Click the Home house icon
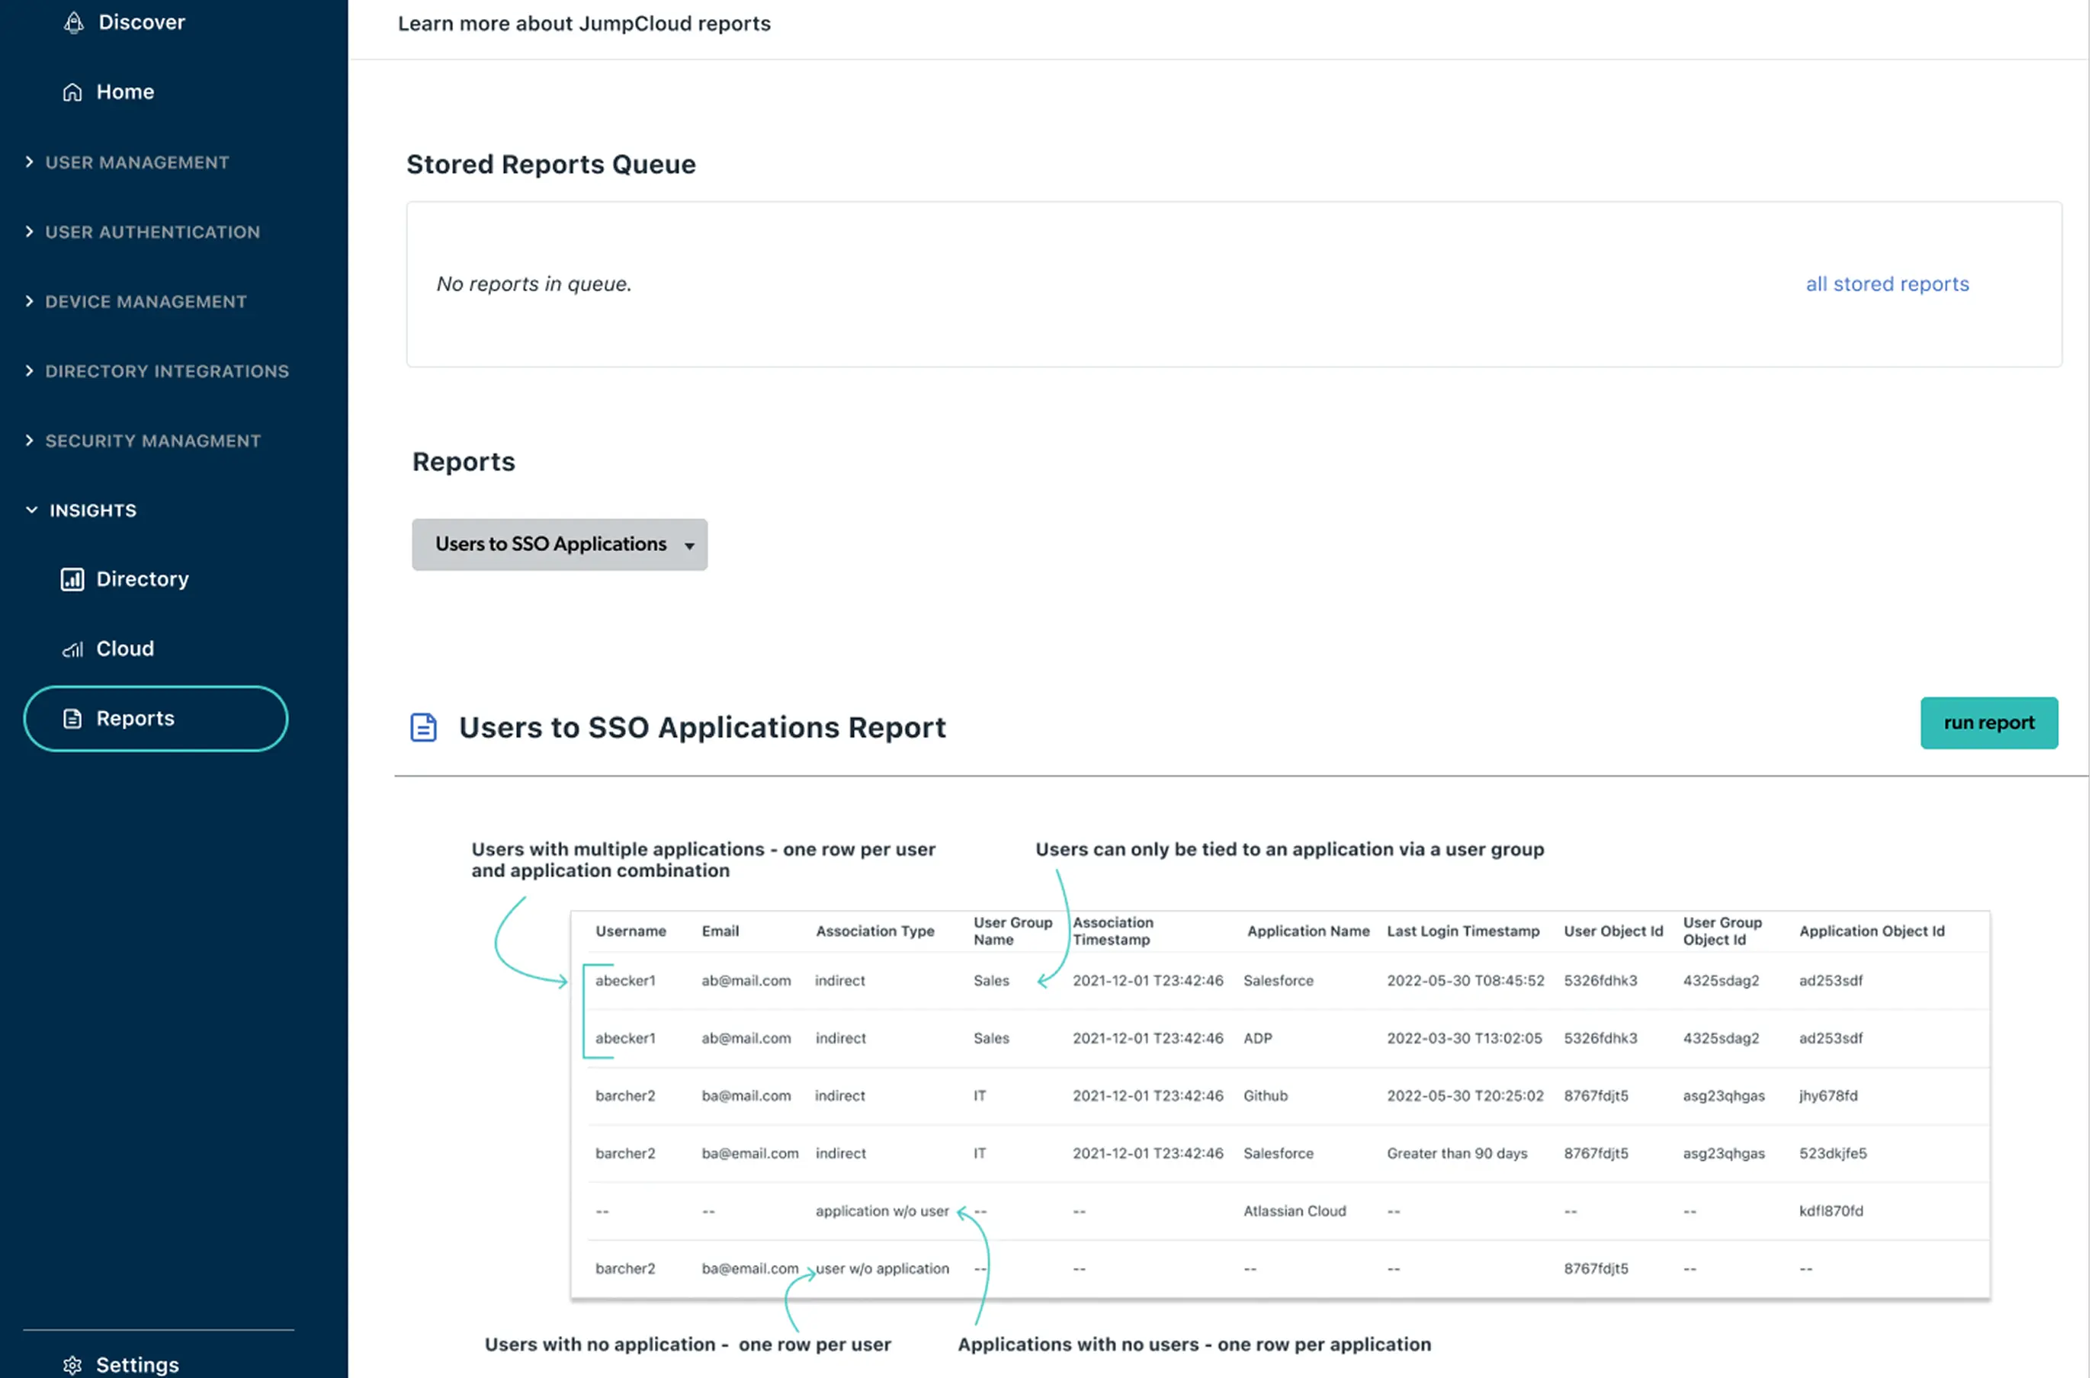2092x1378 pixels. point(72,92)
